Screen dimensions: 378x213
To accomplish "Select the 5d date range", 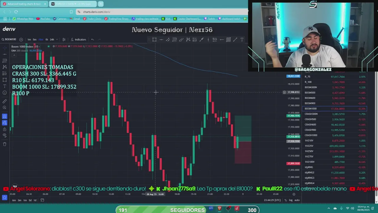I will pos(30,200).
